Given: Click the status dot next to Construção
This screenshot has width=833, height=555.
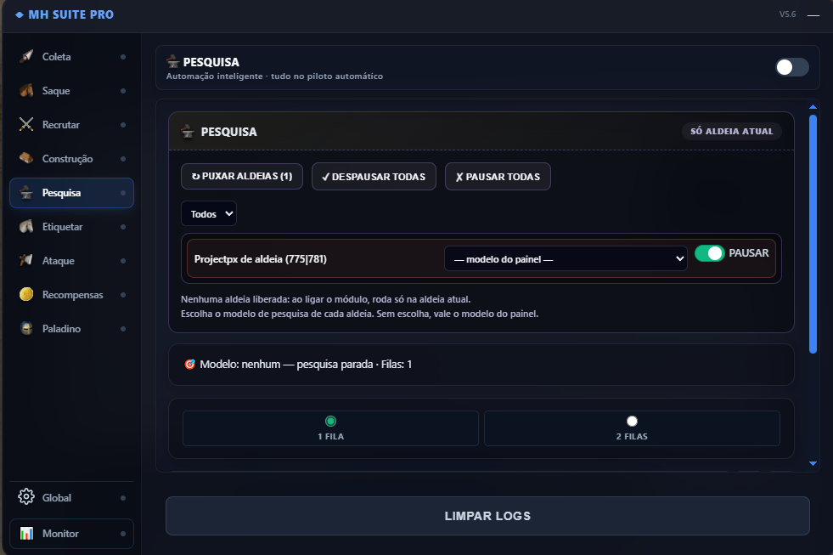Looking at the screenshot, I should point(123,159).
